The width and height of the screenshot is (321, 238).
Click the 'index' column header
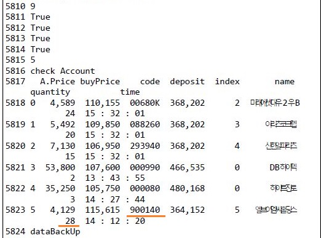[228, 81]
